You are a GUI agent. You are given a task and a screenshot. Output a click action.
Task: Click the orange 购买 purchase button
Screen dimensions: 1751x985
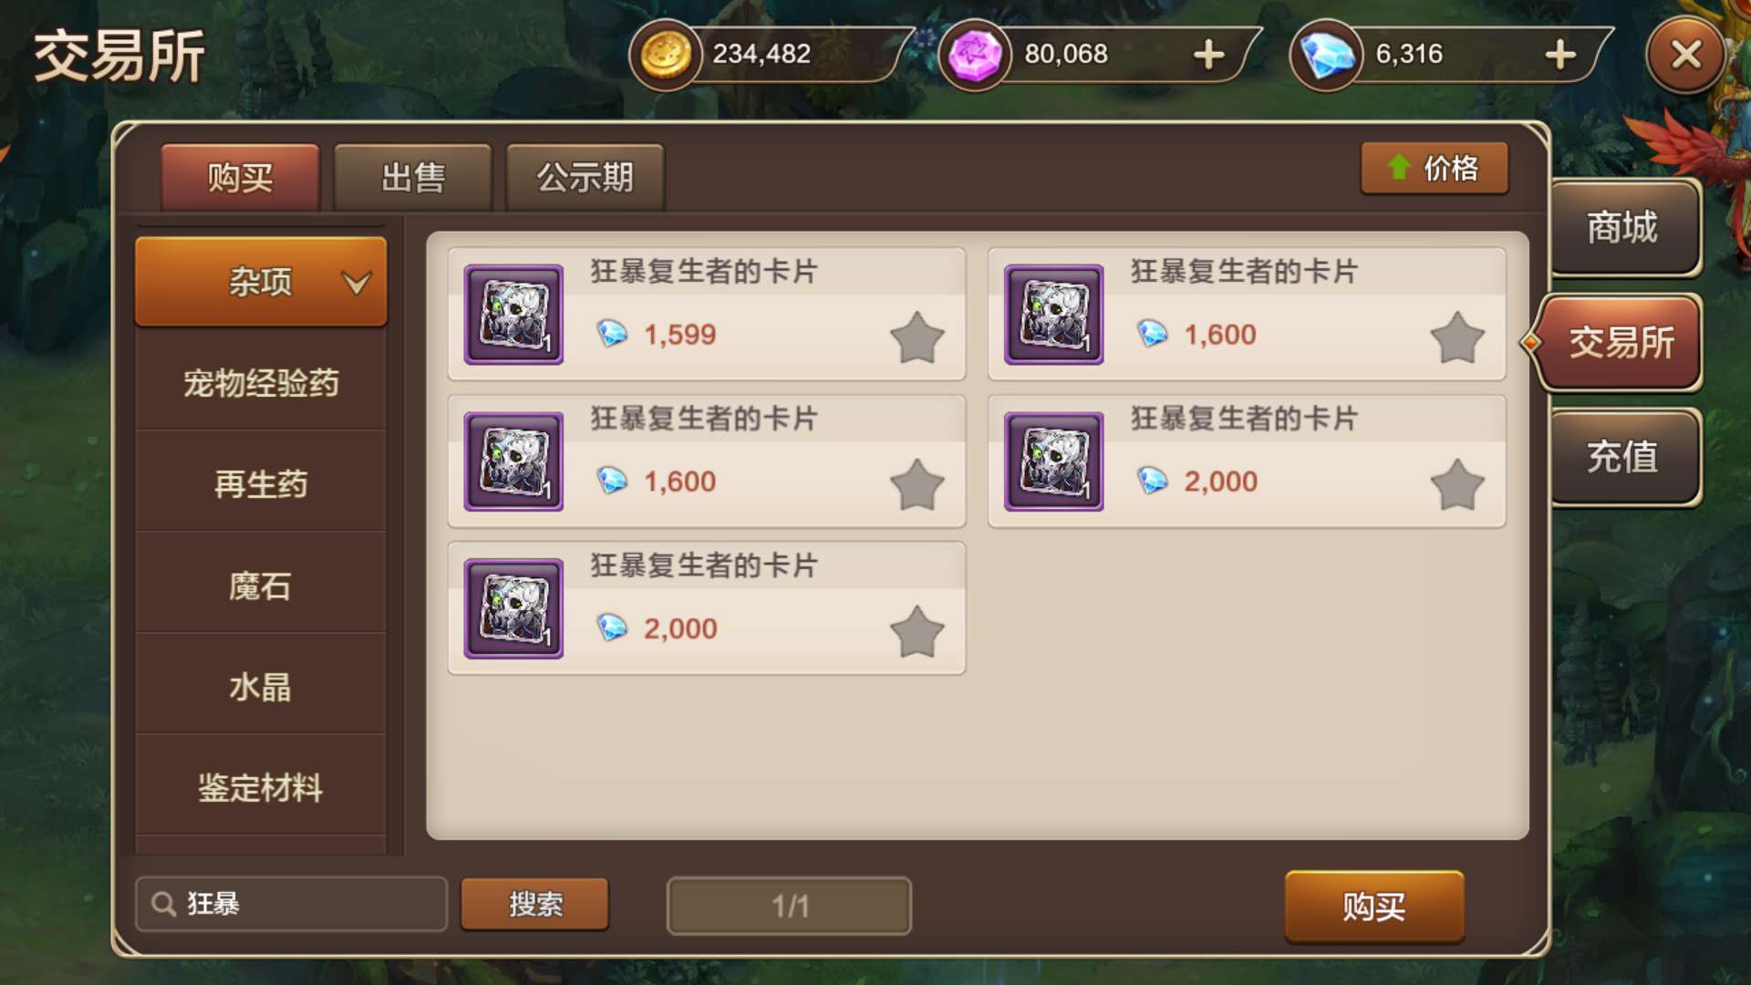1374,906
